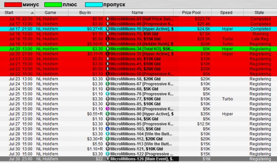This screenshot has height=163, width=277.
Task: Click the $22 buy-in cell
Action: pos(99,159)
